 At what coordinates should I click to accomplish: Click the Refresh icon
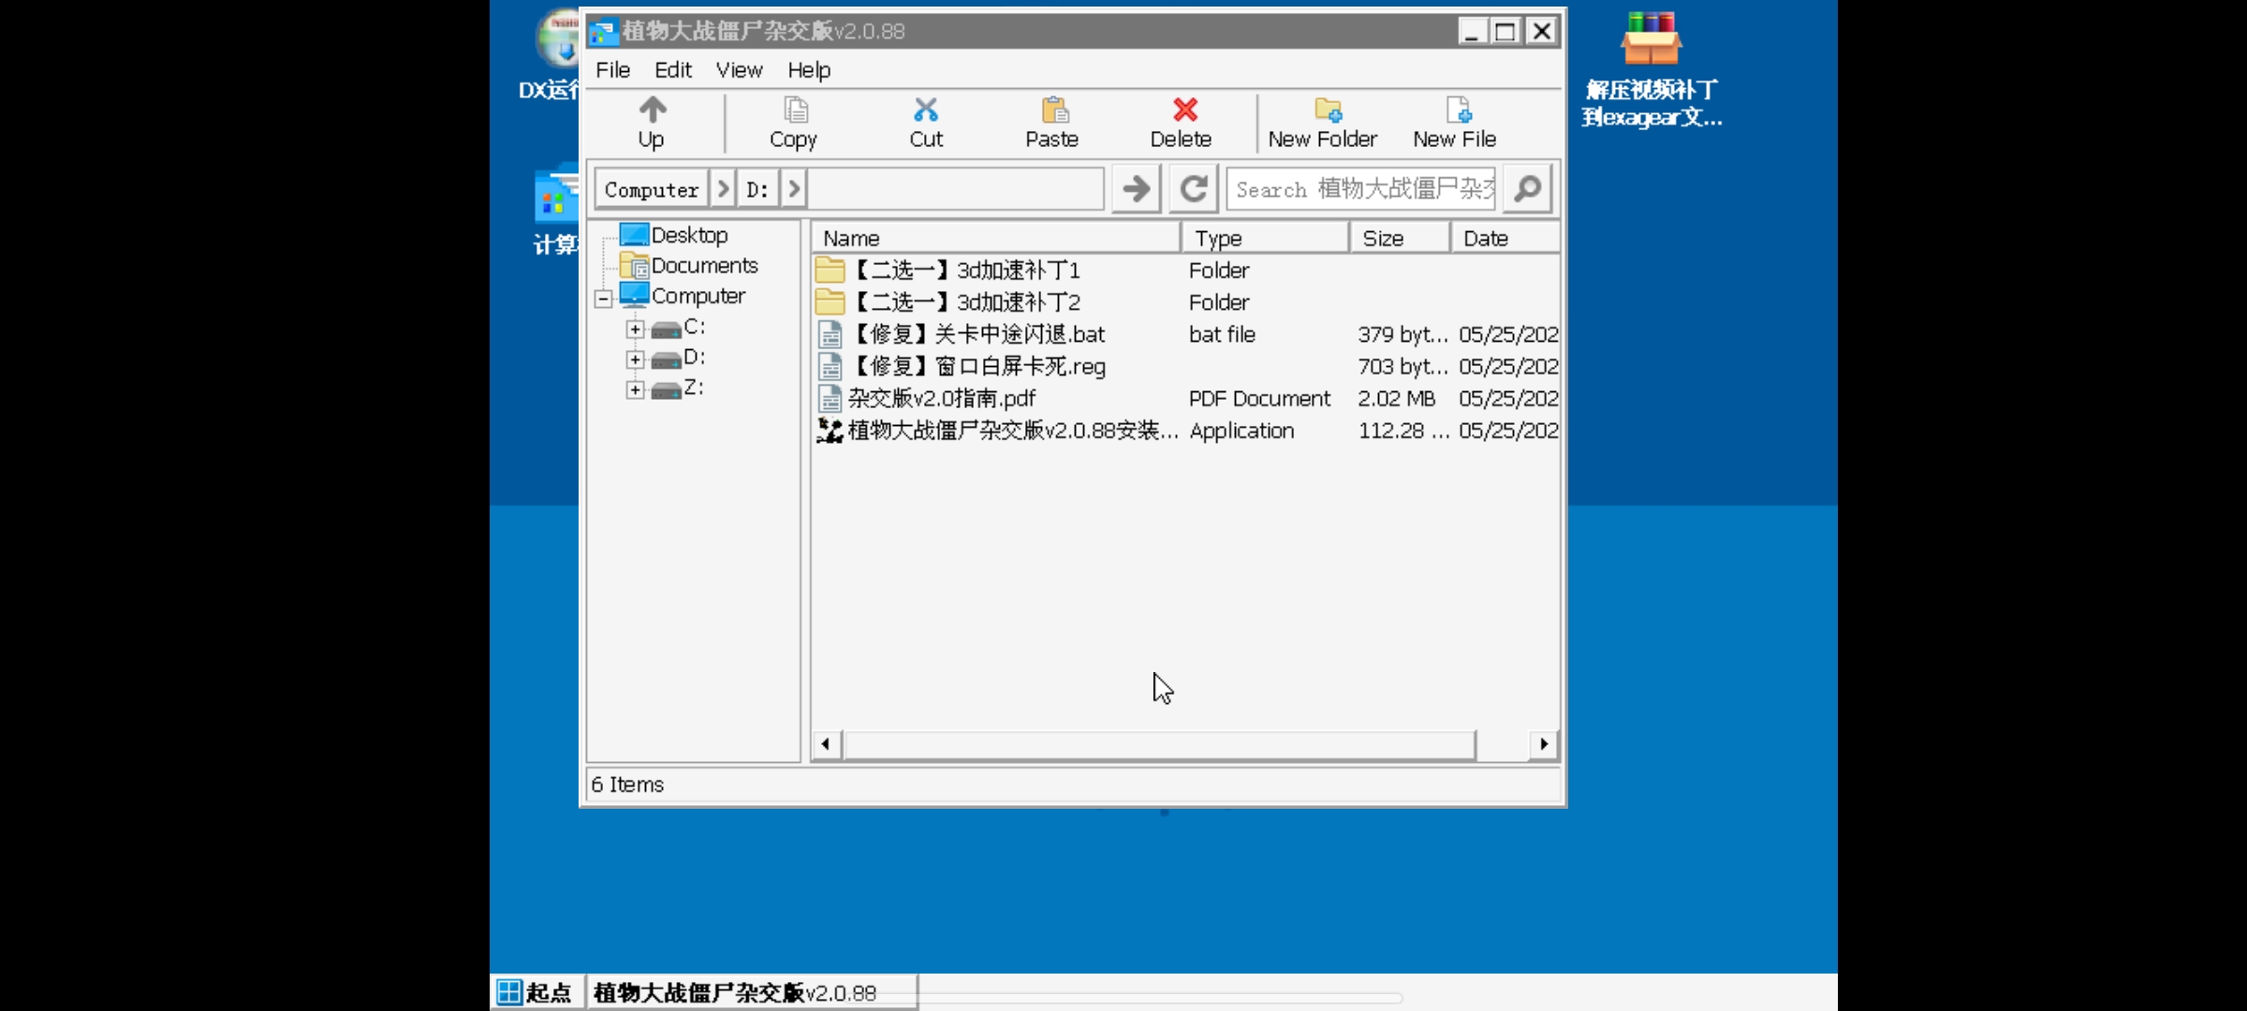point(1193,189)
